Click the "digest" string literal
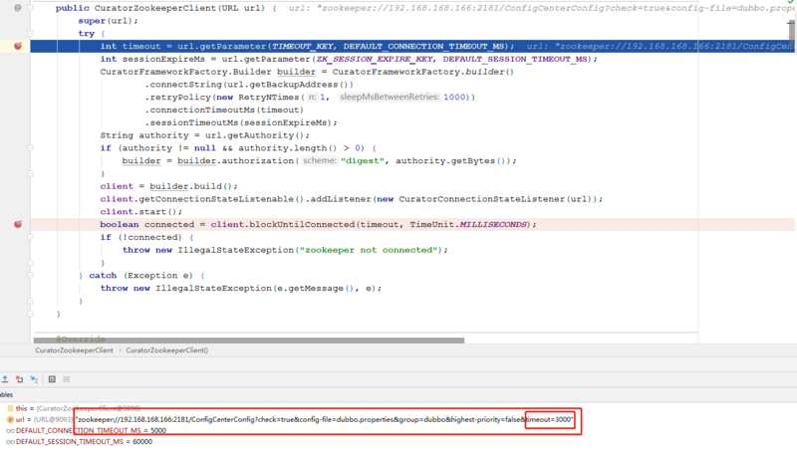 coord(362,161)
